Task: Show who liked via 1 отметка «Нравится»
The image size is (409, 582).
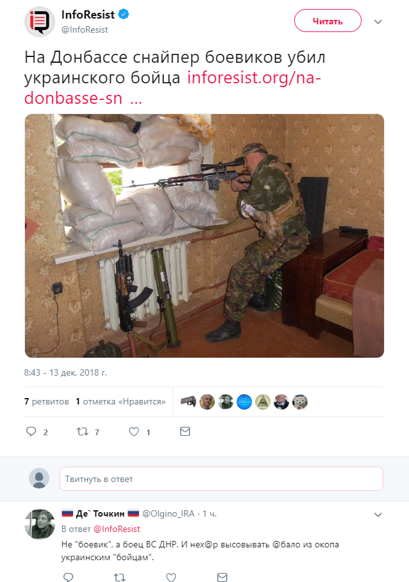Action: [121, 402]
